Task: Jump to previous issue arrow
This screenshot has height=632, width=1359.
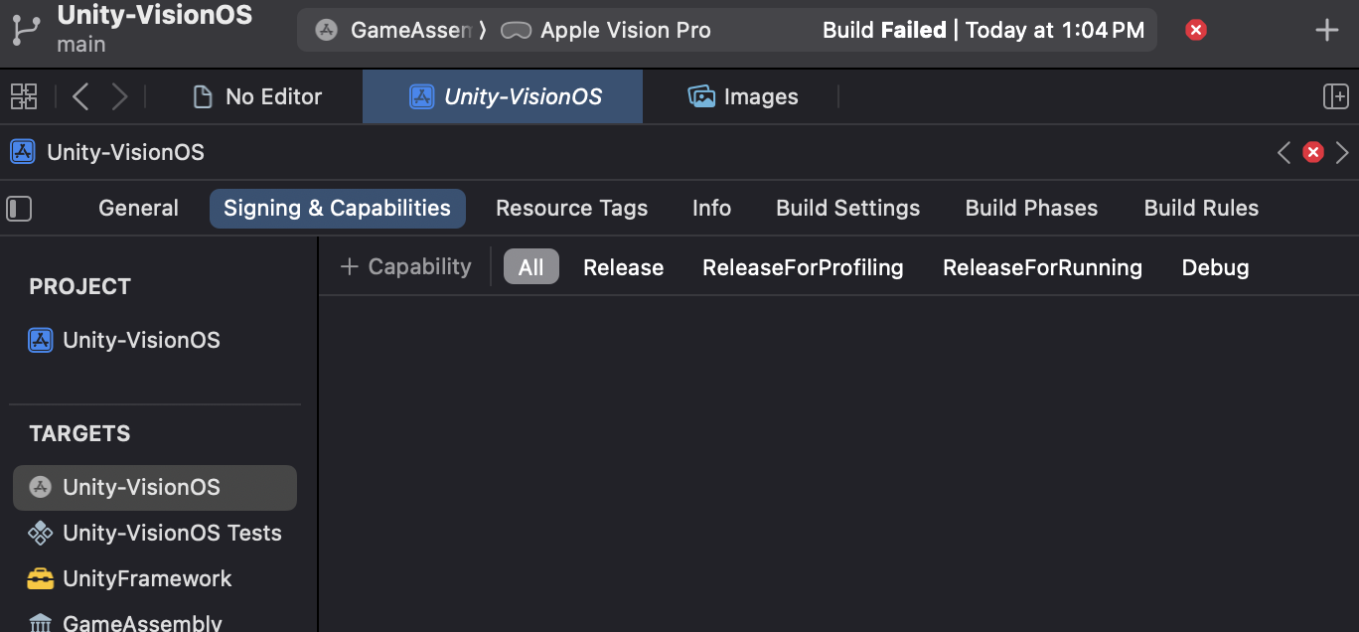Action: [1283, 152]
